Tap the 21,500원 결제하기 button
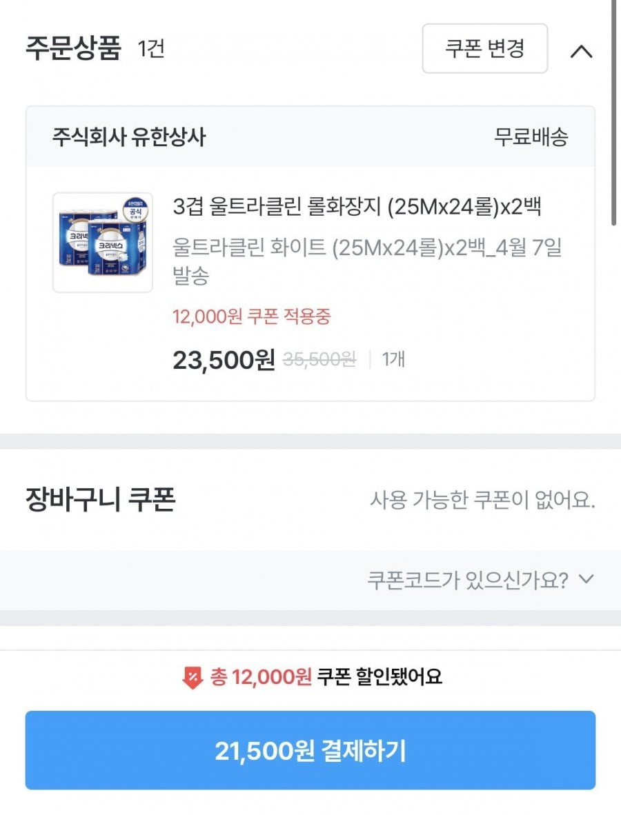 (310, 751)
